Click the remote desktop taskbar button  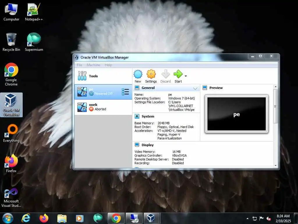click(134, 218)
